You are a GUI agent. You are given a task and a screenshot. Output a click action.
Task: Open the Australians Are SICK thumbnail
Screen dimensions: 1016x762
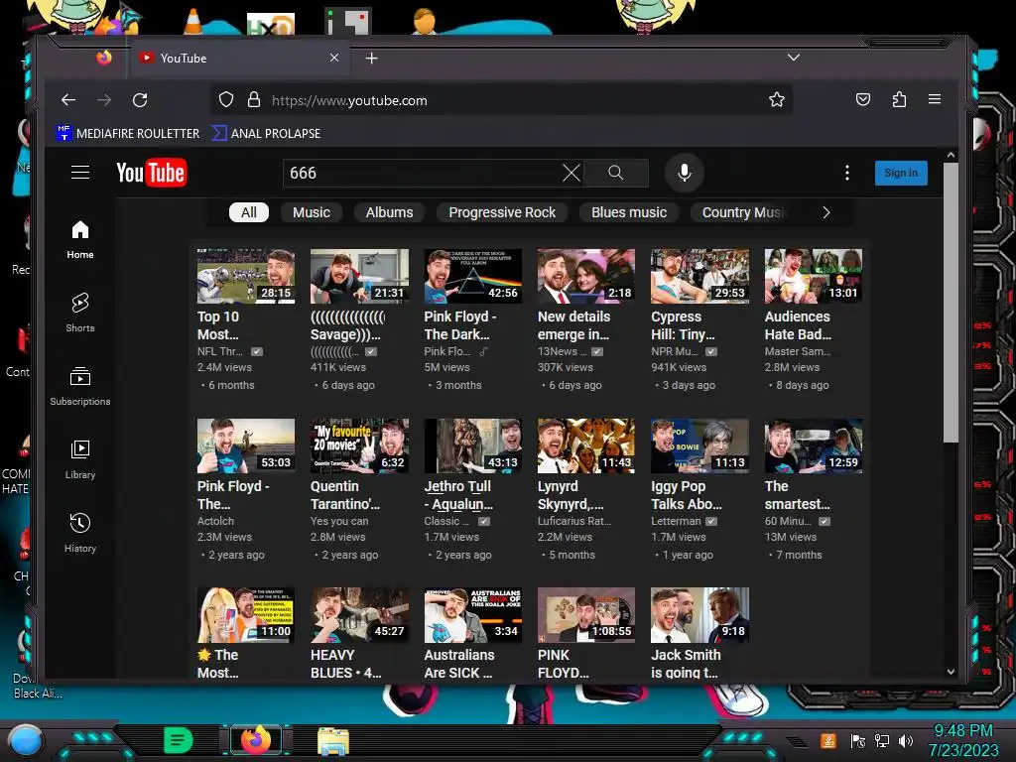click(x=473, y=615)
